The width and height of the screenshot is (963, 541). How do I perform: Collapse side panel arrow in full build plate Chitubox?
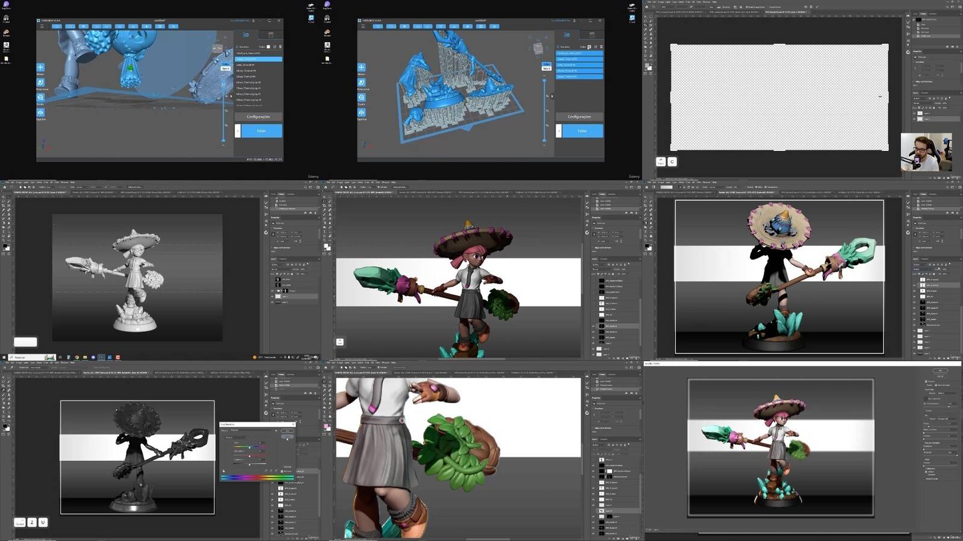point(552,96)
